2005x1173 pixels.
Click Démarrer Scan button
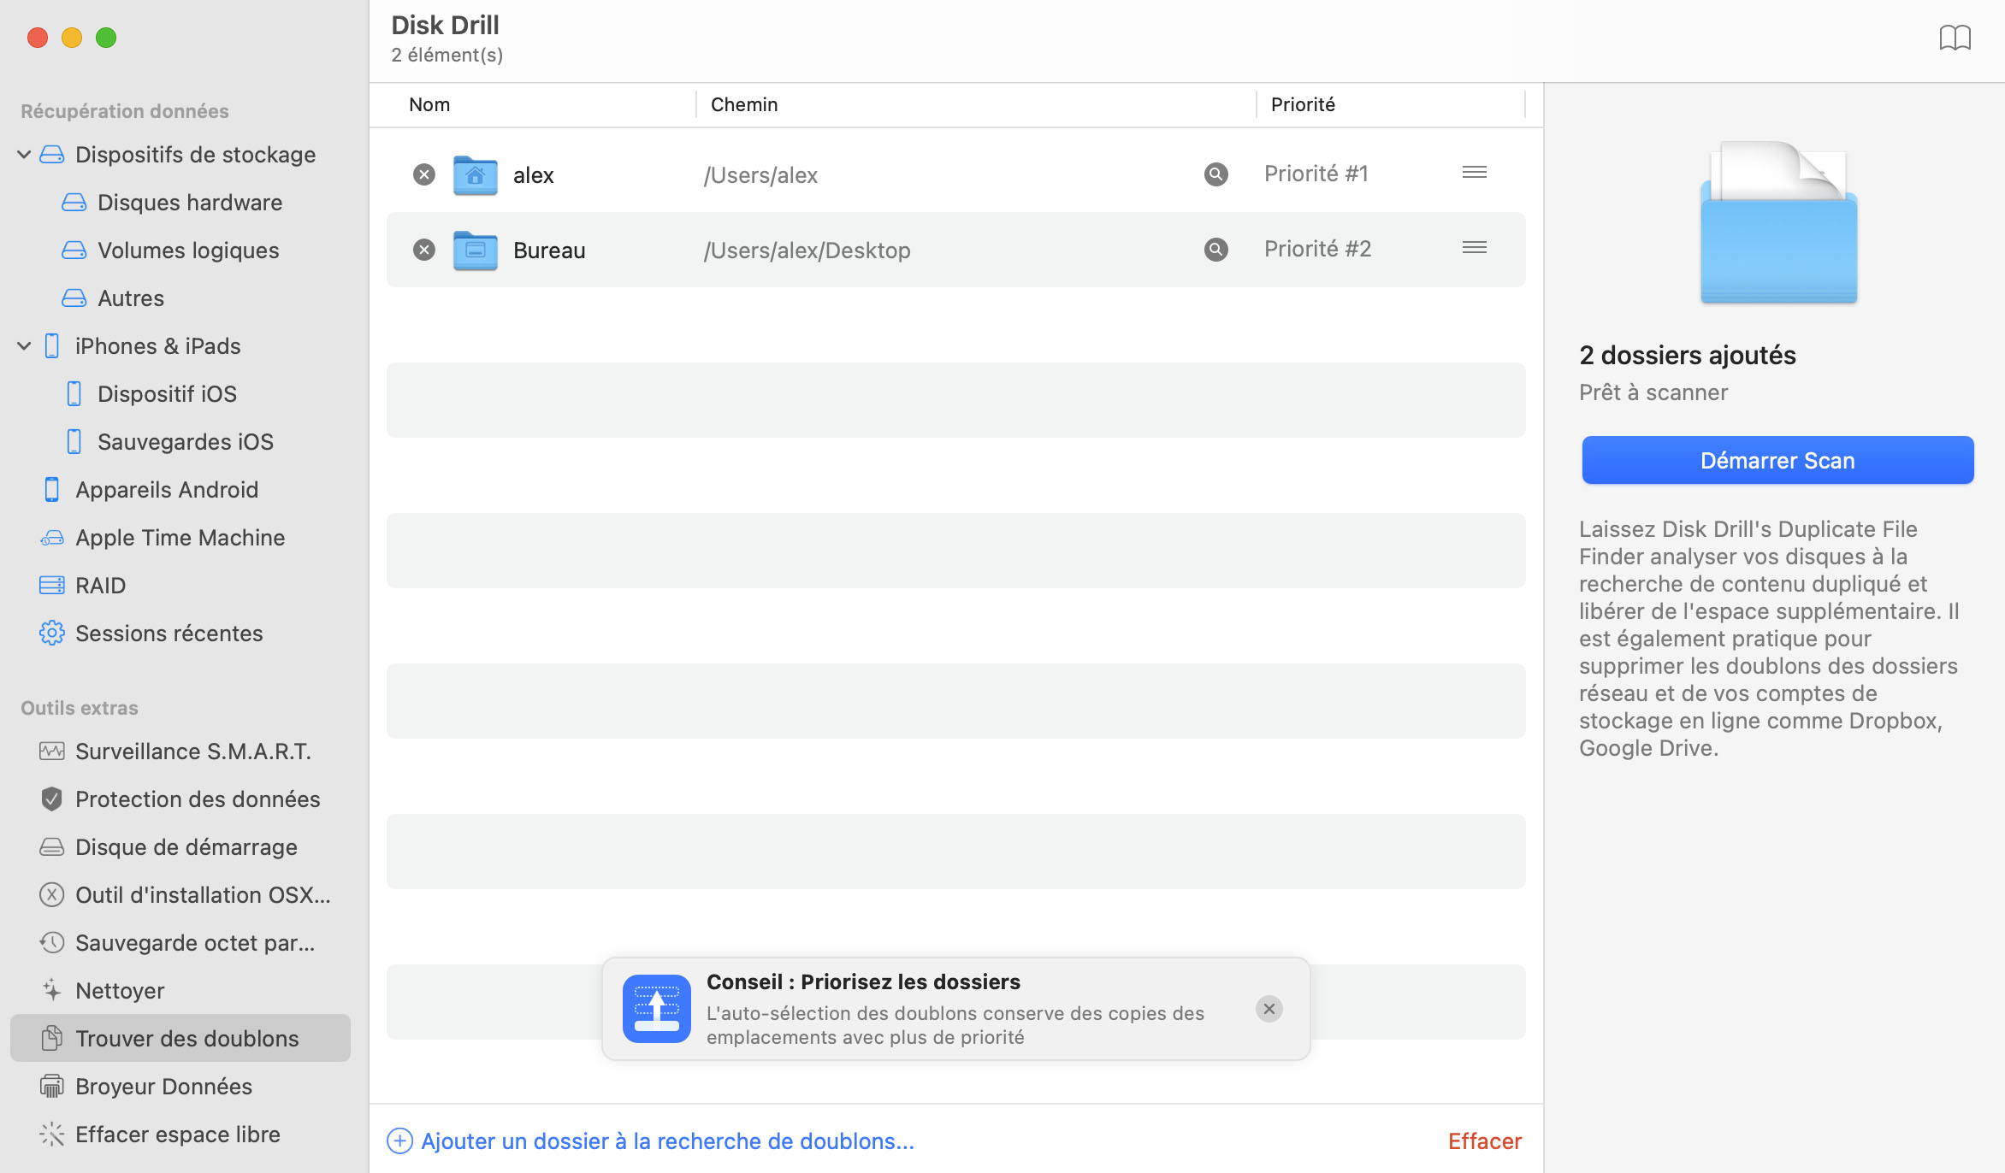click(1776, 459)
